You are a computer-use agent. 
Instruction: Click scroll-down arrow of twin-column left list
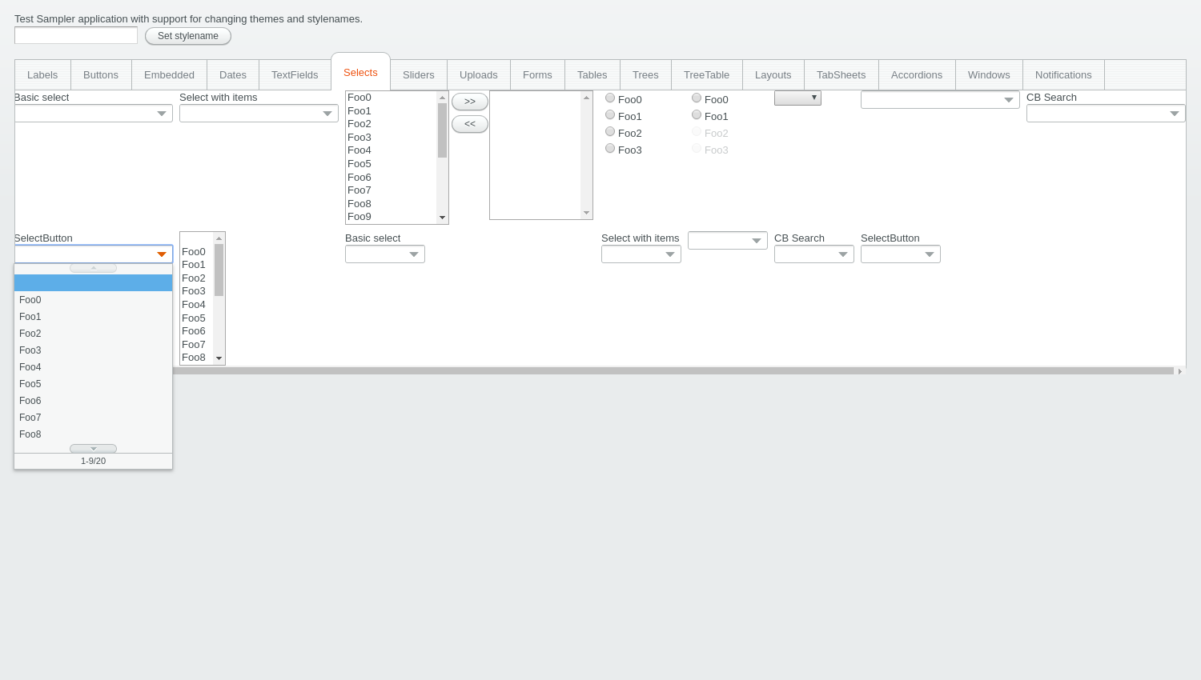click(442, 218)
